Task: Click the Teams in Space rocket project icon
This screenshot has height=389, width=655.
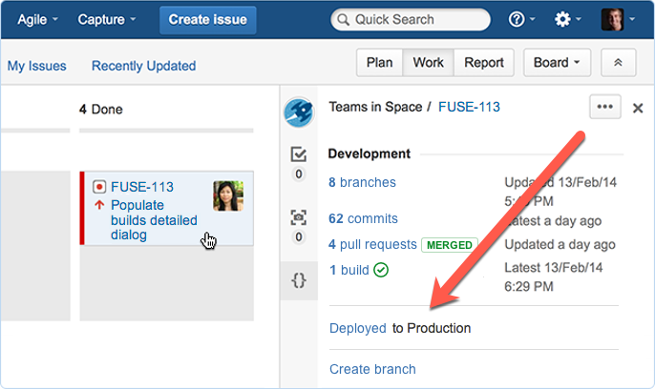Action: pos(299,113)
